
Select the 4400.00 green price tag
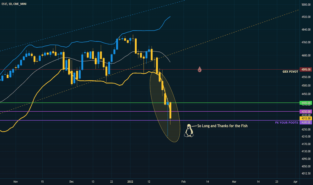pos(306,103)
